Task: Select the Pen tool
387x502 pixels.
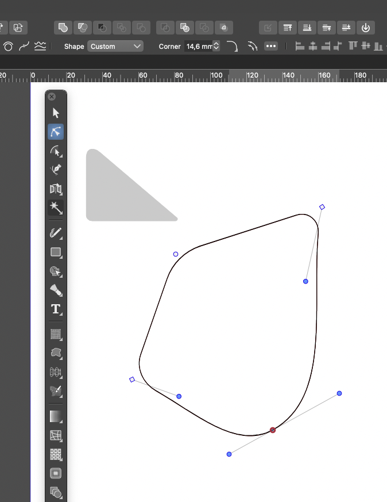Action: tap(56, 170)
